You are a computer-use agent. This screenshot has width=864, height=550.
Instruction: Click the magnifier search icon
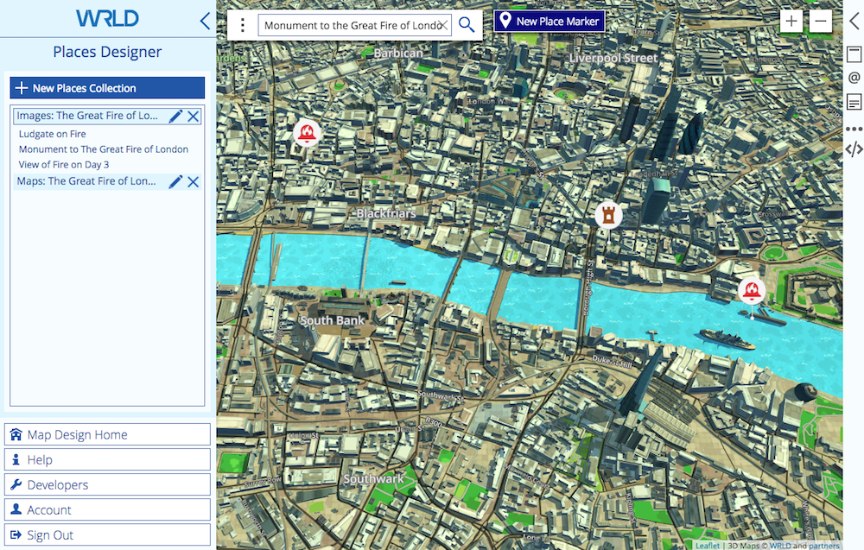(x=467, y=25)
